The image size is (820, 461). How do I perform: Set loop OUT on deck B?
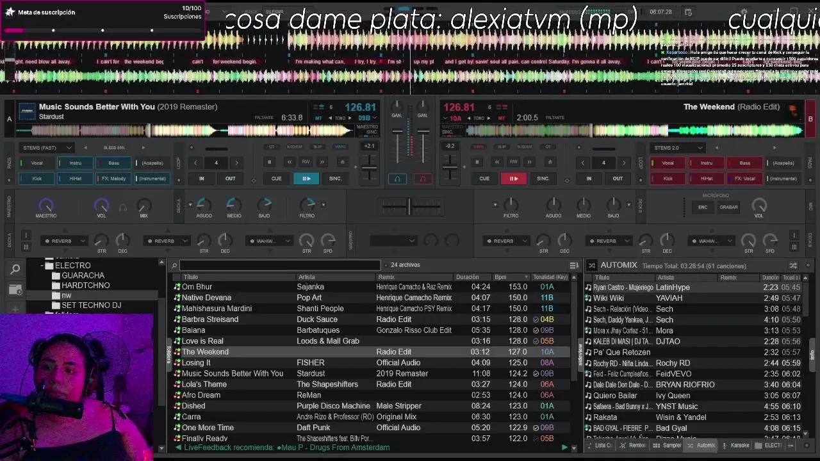(x=618, y=179)
